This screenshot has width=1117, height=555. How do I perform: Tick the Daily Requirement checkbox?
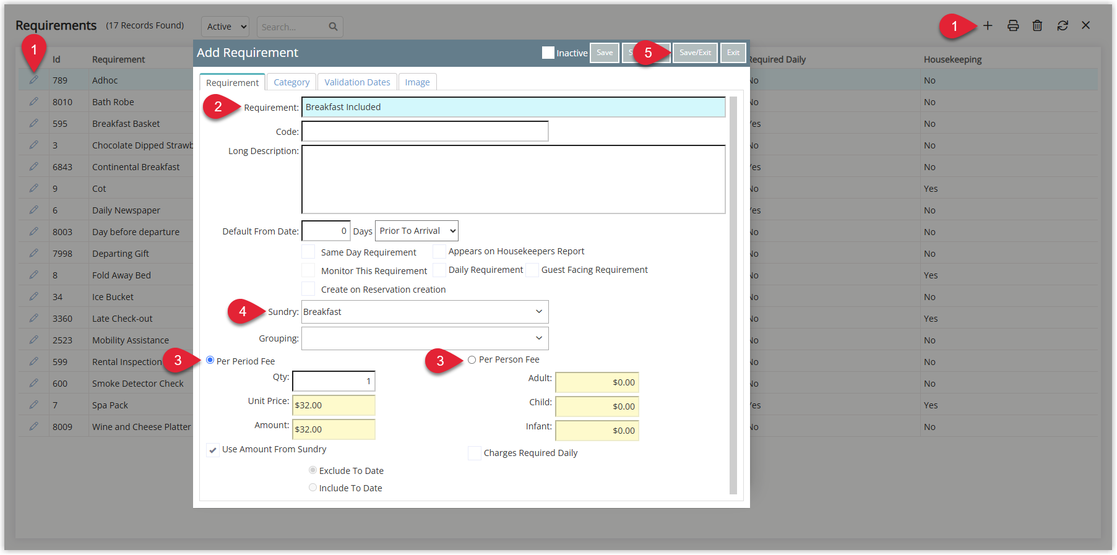tap(439, 270)
